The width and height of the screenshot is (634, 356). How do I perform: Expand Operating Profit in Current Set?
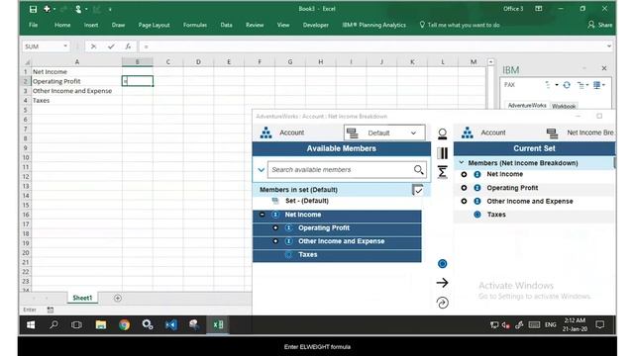pyautogui.click(x=464, y=188)
